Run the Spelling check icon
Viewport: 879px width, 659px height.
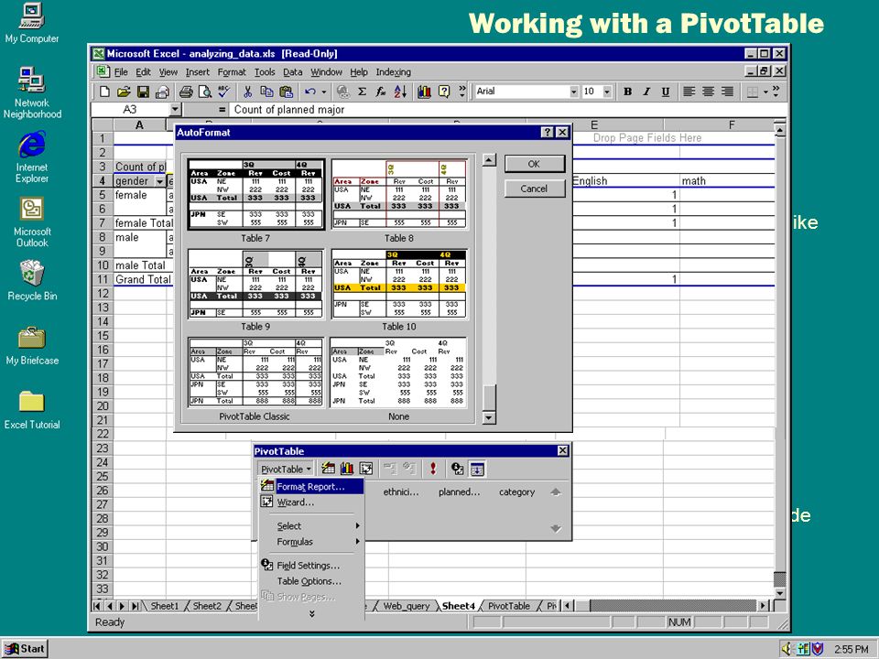[x=224, y=92]
